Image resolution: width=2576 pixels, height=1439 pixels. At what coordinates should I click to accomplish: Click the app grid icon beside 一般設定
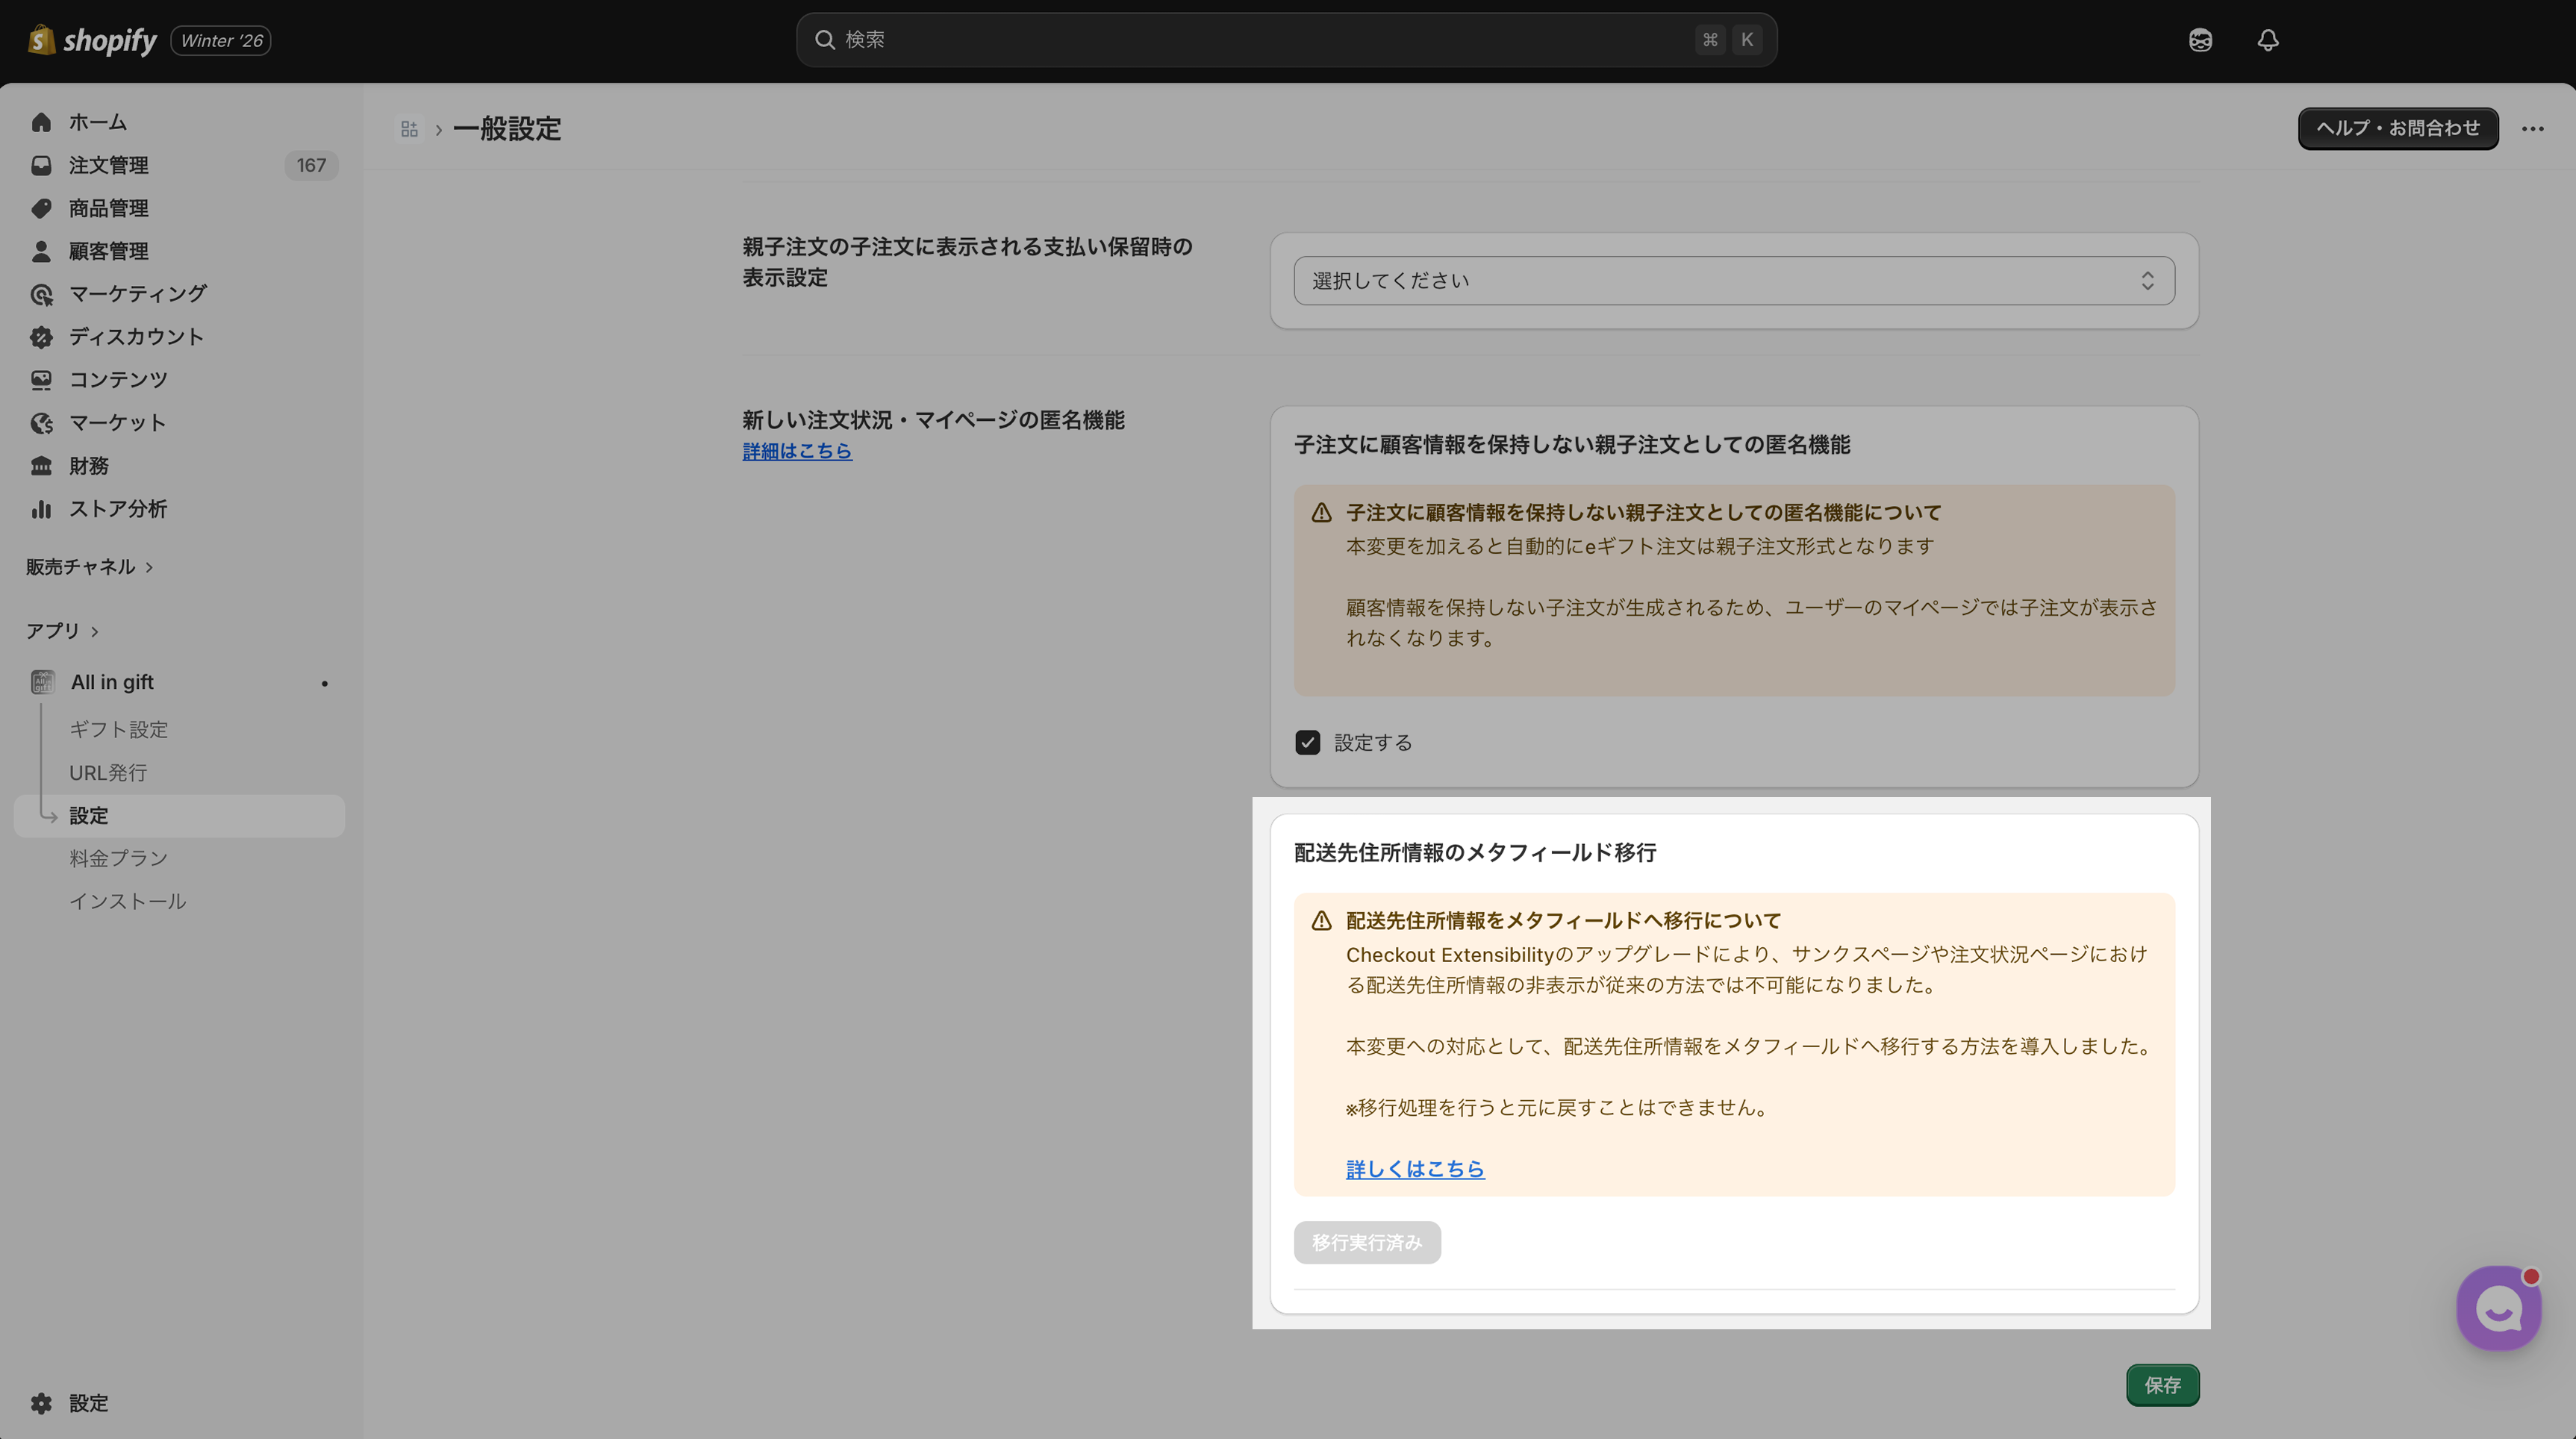pyautogui.click(x=409, y=129)
